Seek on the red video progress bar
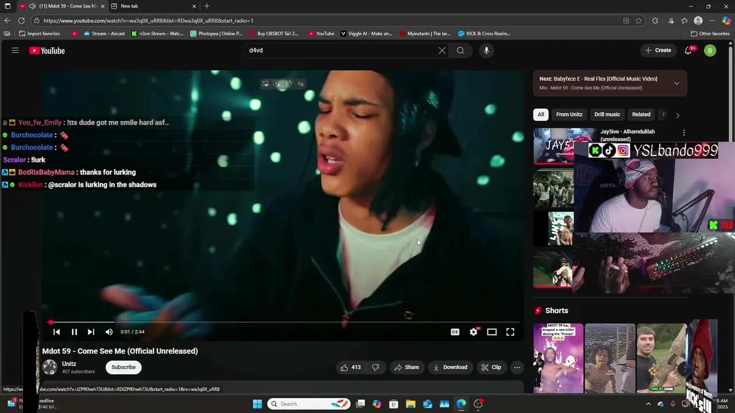This screenshot has height=413, width=735. coord(284,322)
